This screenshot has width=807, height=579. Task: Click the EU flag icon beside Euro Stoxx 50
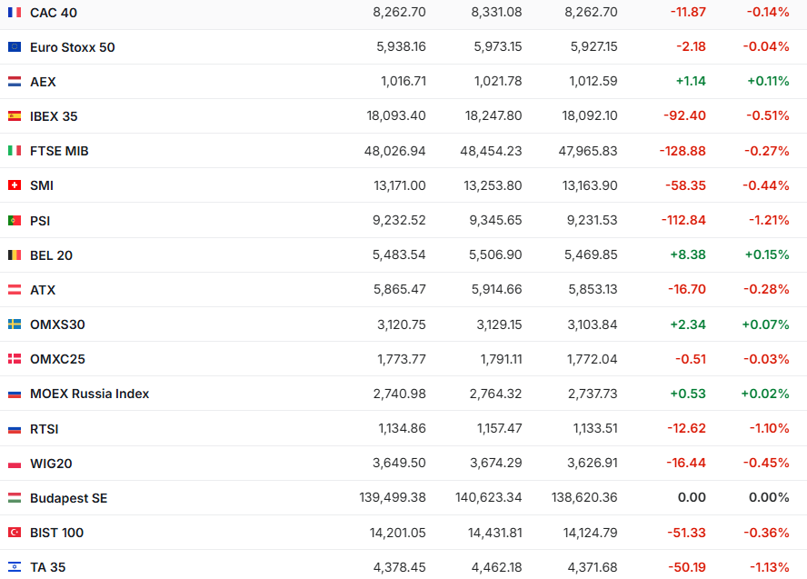pos(15,47)
